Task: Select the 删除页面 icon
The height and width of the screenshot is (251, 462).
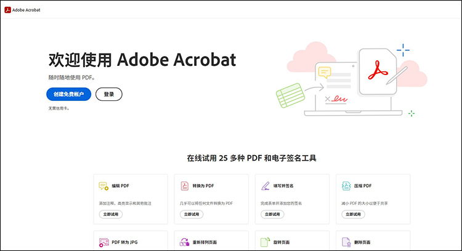Action: [346, 242]
